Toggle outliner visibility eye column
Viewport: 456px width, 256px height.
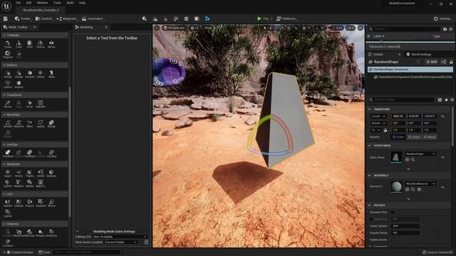(369, 36)
